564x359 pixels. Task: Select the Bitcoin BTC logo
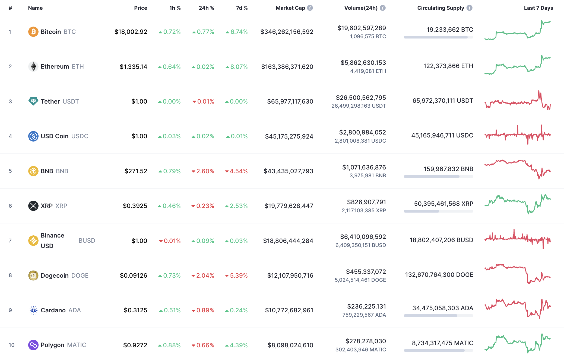[33, 32]
